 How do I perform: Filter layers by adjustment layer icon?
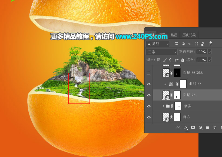[x=183, y=44]
